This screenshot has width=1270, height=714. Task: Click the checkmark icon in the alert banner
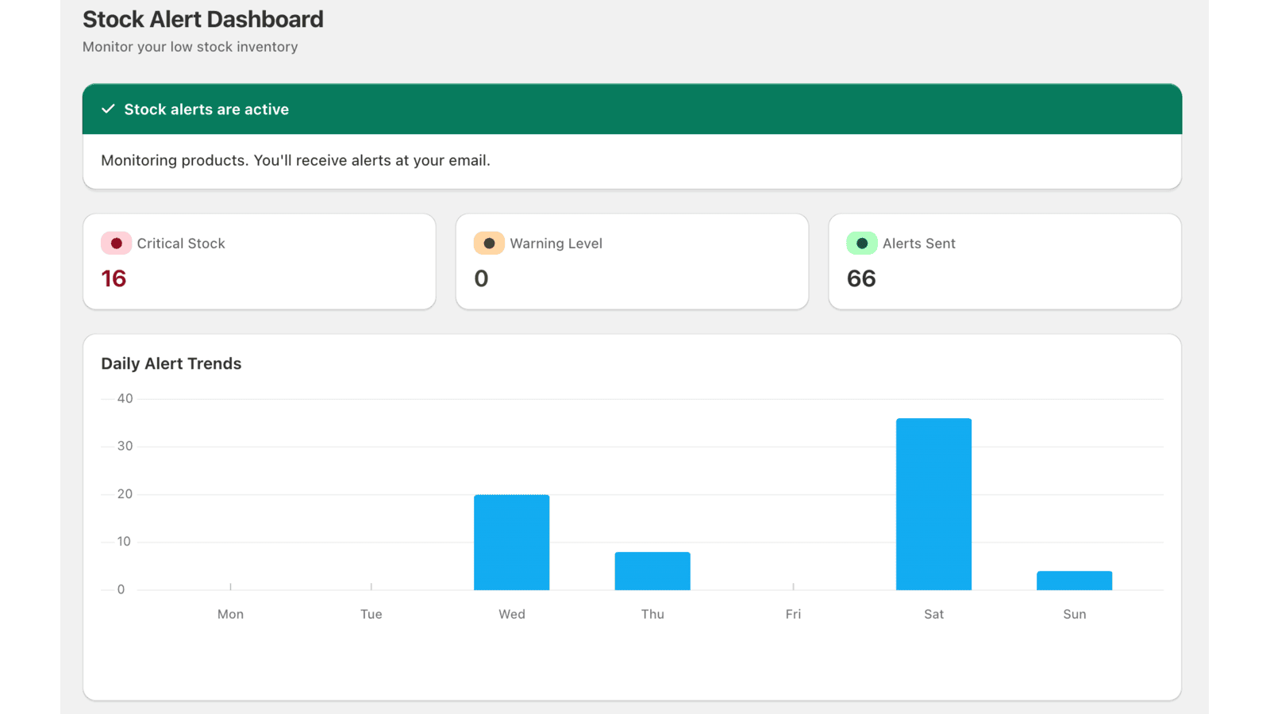108,109
